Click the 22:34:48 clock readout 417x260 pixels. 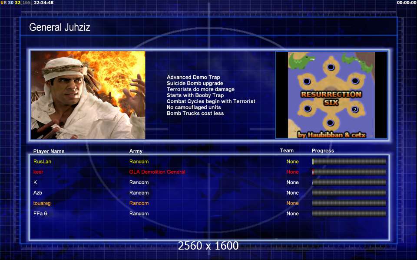click(x=43, y=3)
